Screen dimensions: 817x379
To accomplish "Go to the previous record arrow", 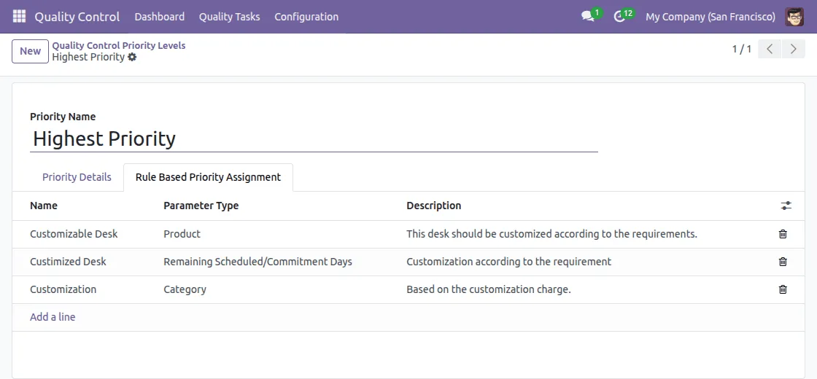I will (x=770, y=50).
